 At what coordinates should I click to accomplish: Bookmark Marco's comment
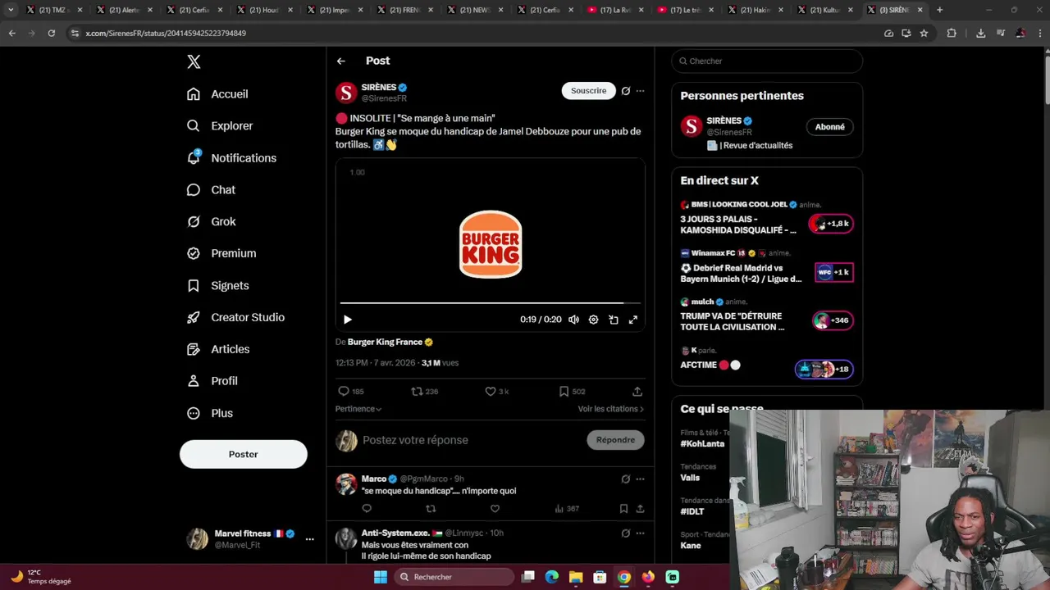click(623, 509)
